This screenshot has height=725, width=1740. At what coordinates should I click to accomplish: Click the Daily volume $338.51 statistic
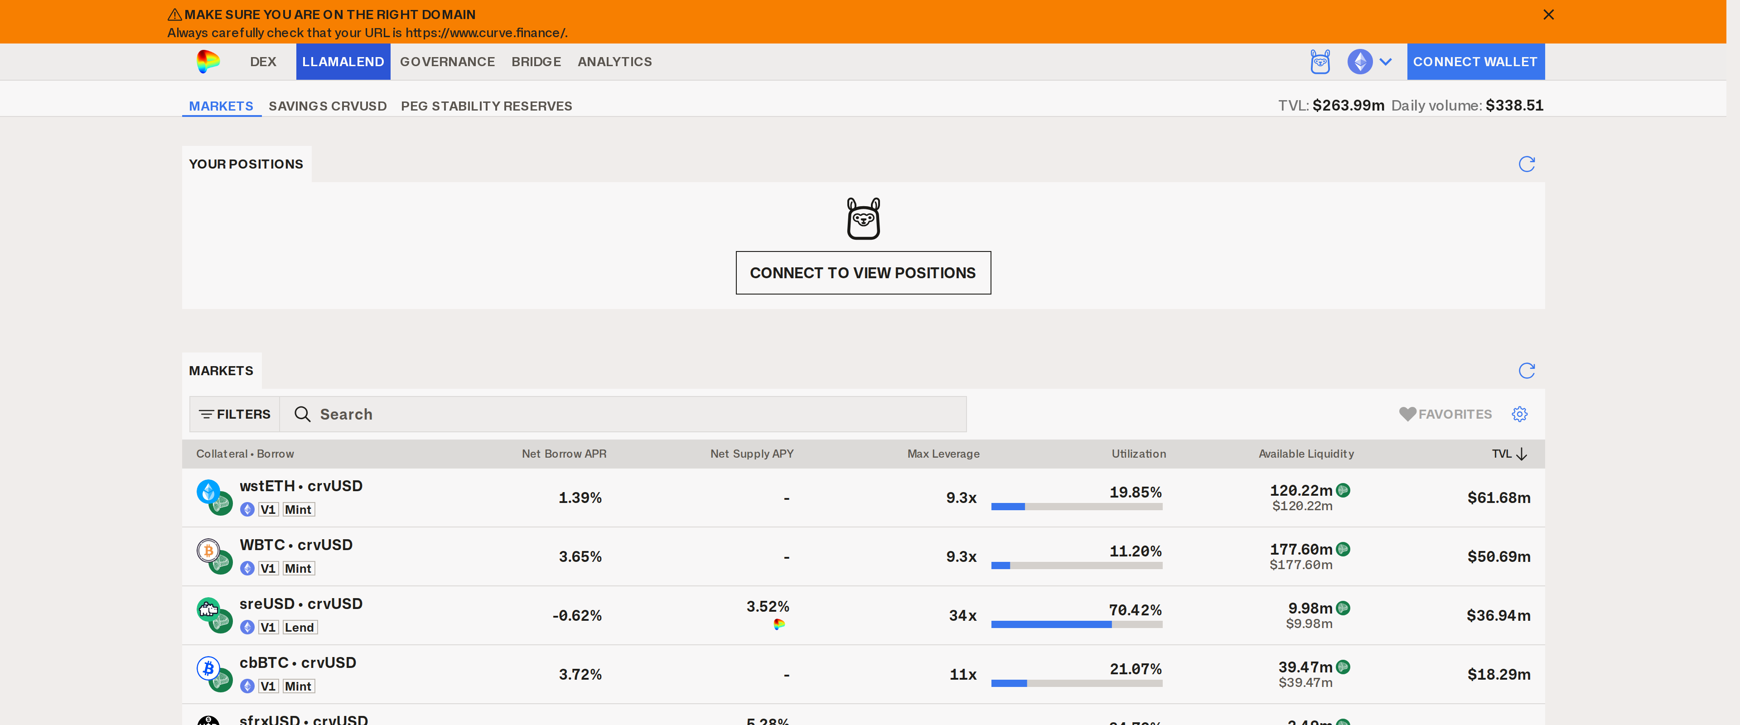pyautogui.click(x=1467, y=106)
